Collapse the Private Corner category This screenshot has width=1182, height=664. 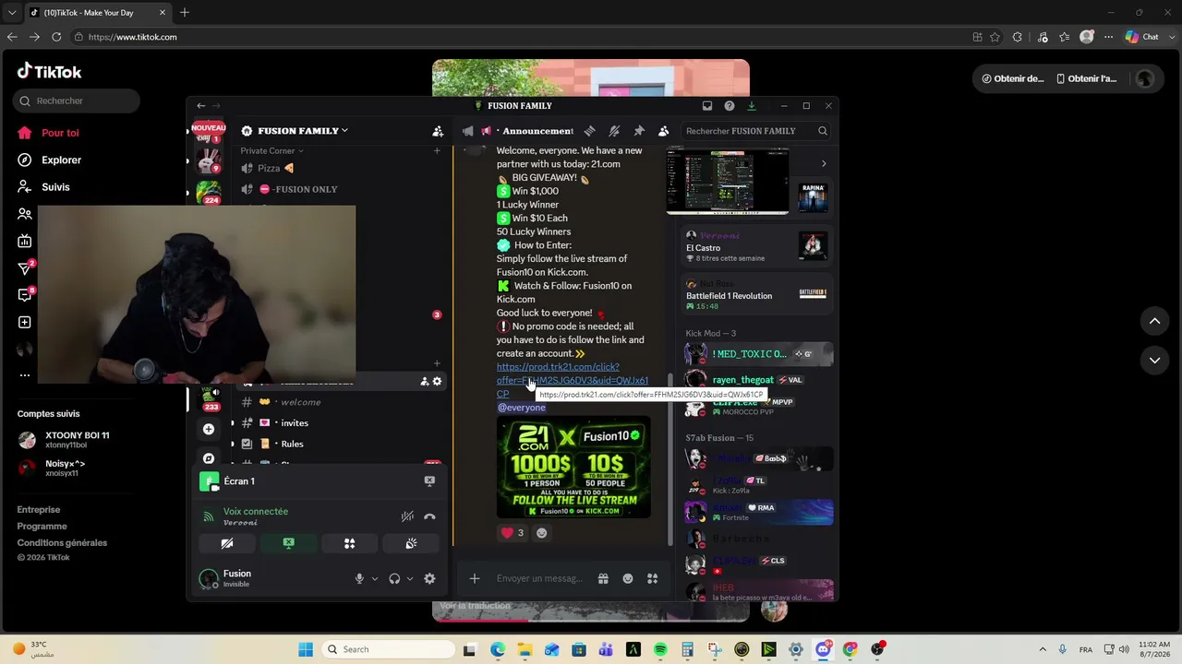pyautogui.click(x=271, y=150)
